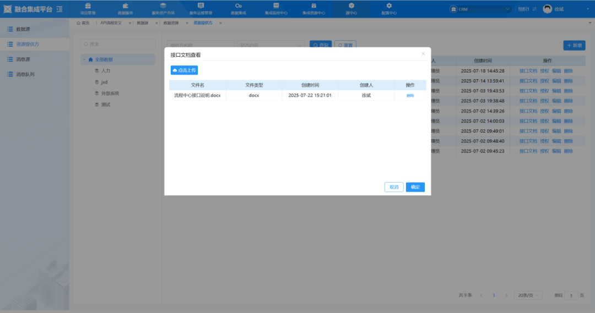Delete the 流程中心接口说明.docx file row
Screen dimensions: 595x313
pyautogui.click(x=410, y=95)
